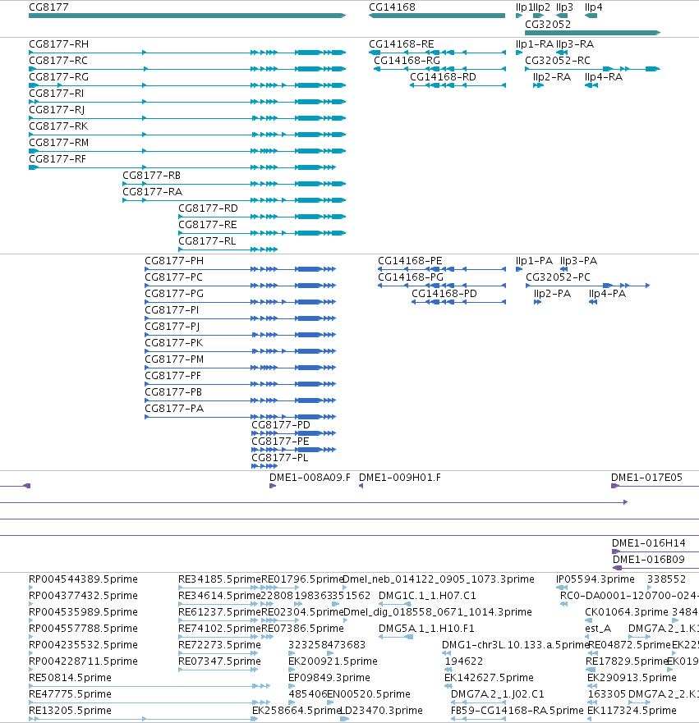Viewport: 699px width, 723px height.
Task: Select protein CG32052-PC label
Action: coord(558,277)
